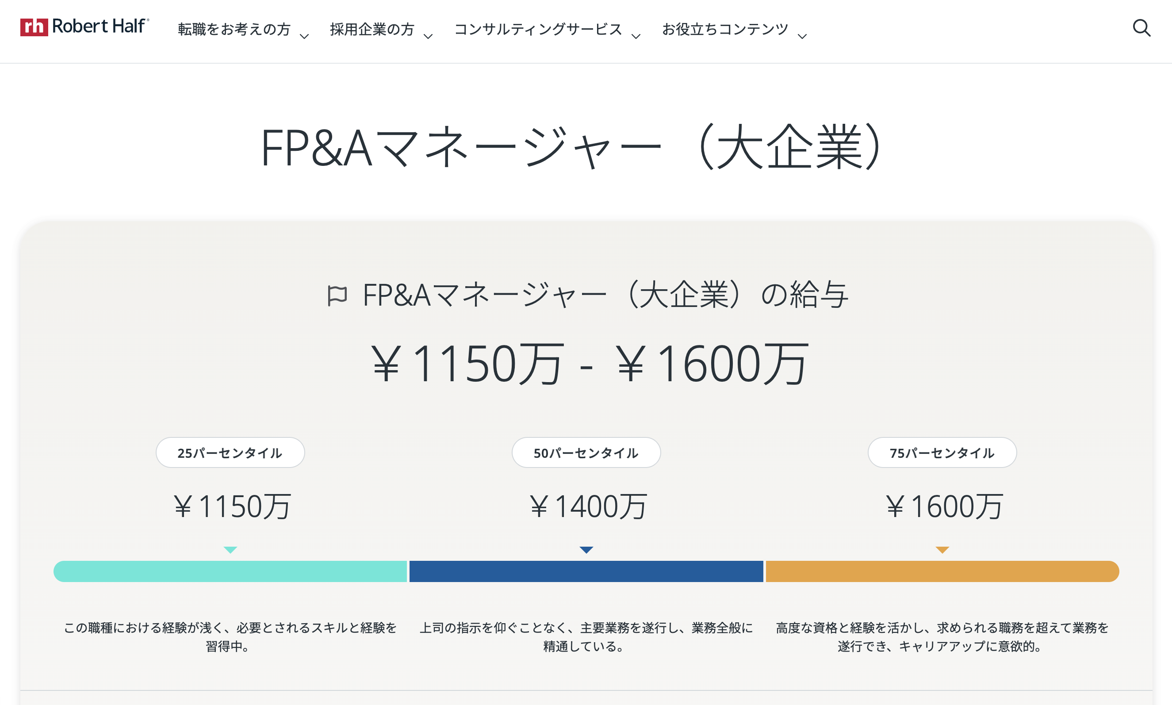This screenshot has width=1172, height=705.
Task: Click the flag icon beside salary heading
Action: point(337,295)
